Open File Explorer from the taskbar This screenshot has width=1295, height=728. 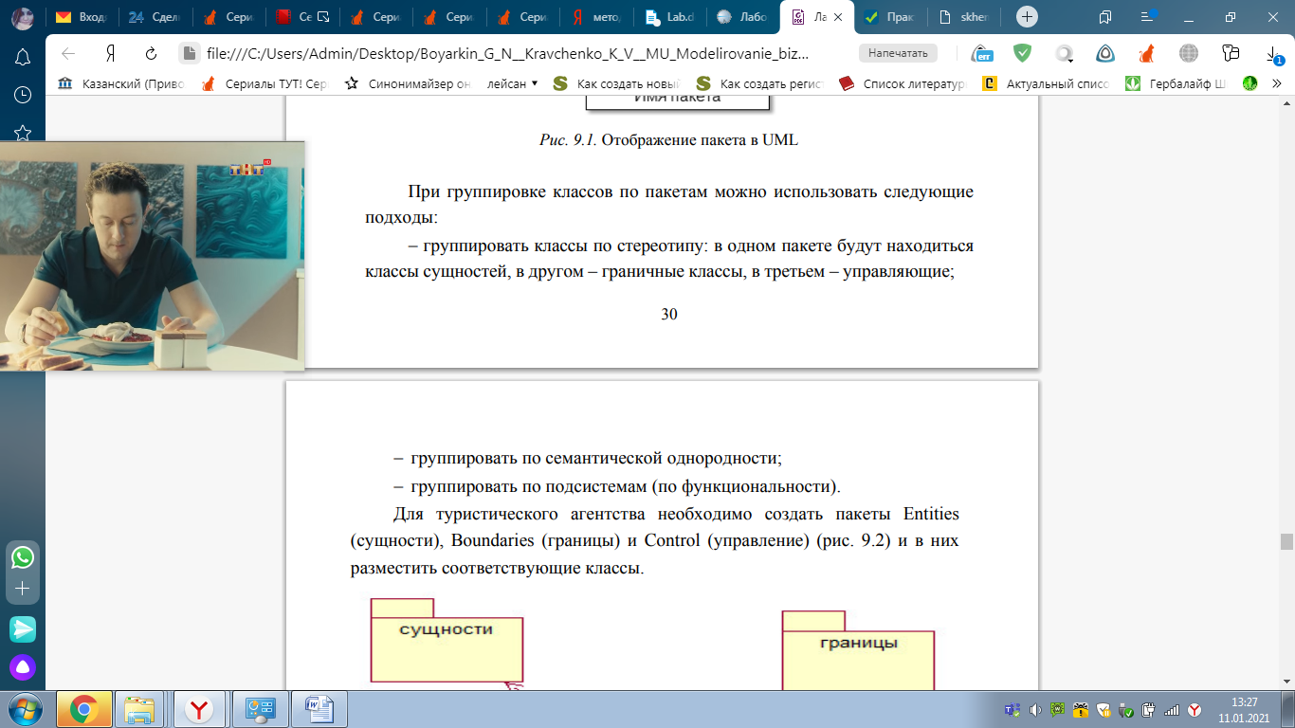pos(141,709)
